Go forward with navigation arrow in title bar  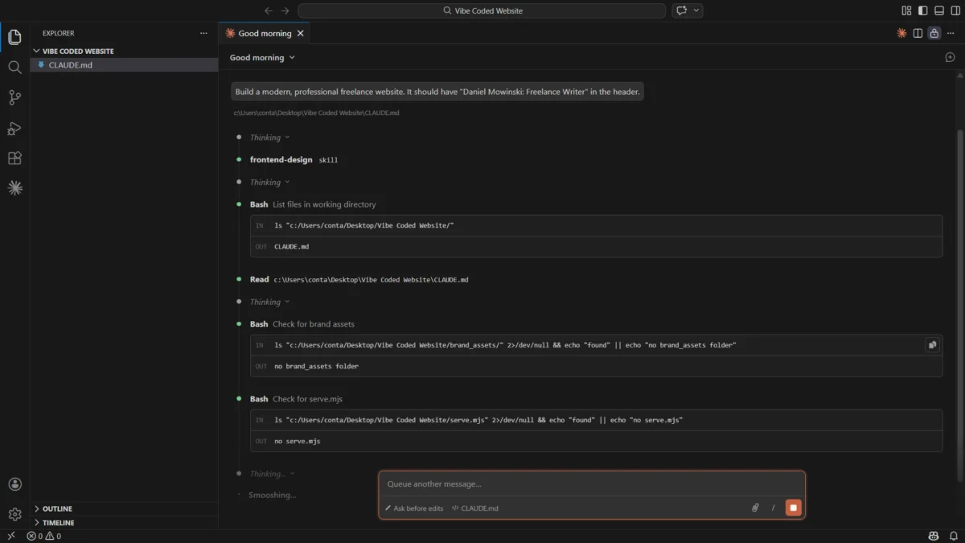[285, 10]
